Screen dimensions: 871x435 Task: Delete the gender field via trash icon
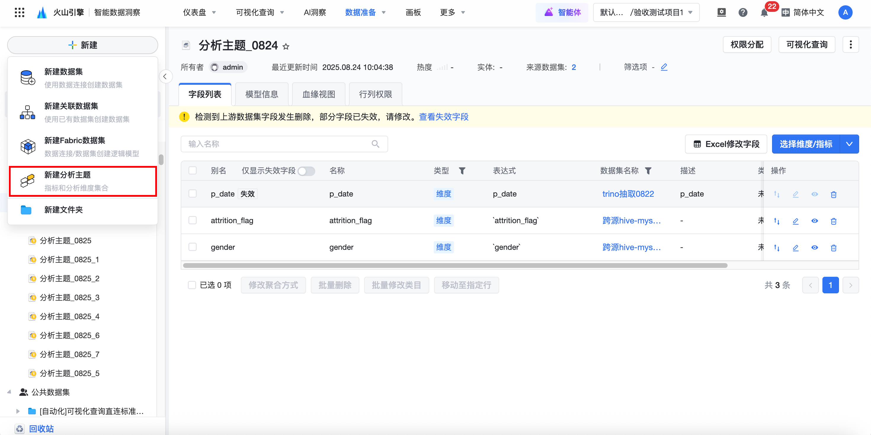(833, 248)
